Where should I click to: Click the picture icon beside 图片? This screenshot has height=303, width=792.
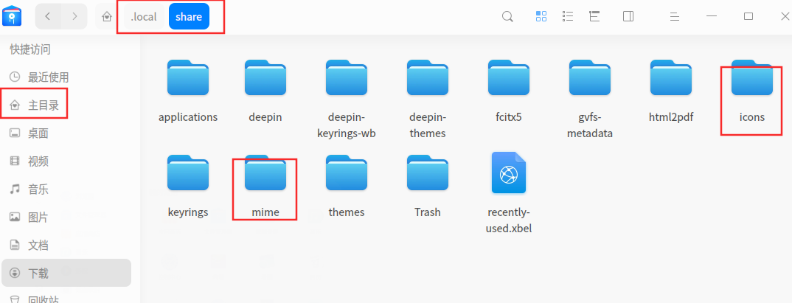(x=15, y=217)
